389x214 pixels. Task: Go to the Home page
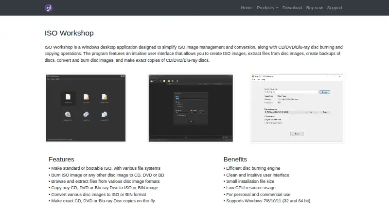pos(247,8)
